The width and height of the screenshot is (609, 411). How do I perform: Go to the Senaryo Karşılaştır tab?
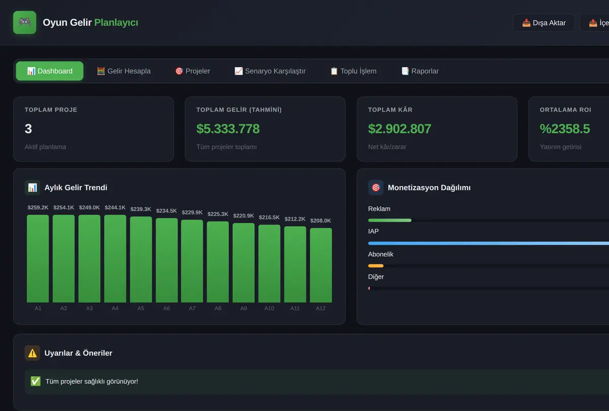pyautogui.click(x=270, y=71)
